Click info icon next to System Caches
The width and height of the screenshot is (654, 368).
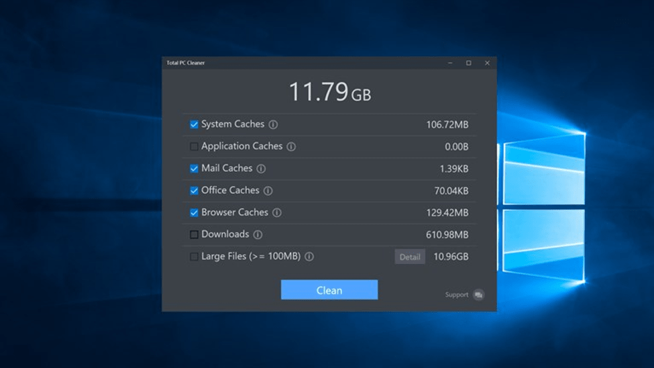273,124
